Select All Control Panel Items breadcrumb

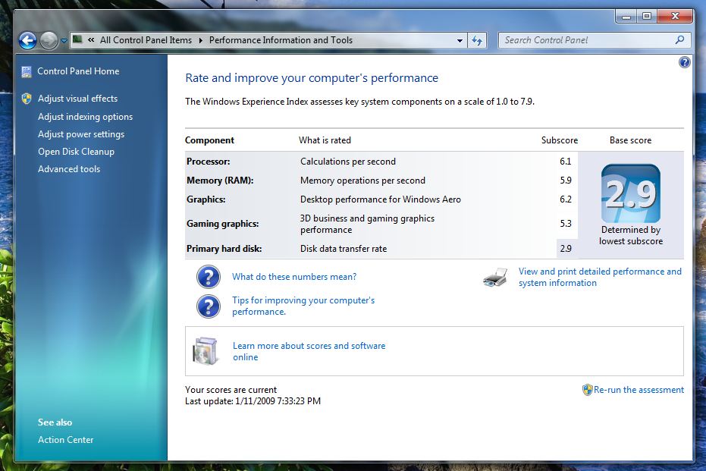pyautogui.click(x=146, y=40)
